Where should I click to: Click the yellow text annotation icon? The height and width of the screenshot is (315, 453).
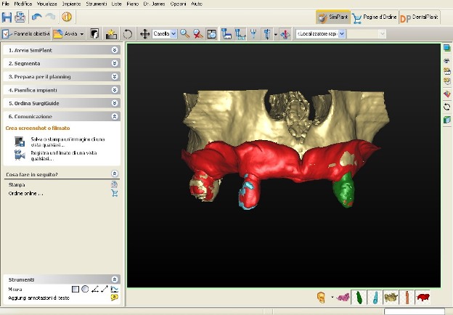115,298
